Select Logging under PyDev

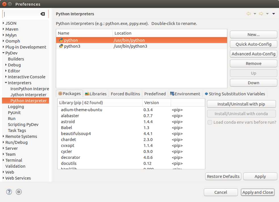[x=16, y=107]
